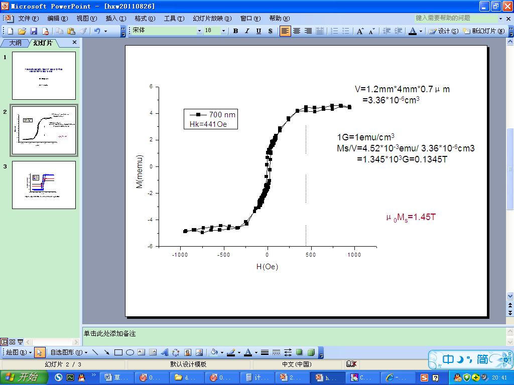Apply formatting toolbar font color A
514x385 pixels.
click(413, 31)
